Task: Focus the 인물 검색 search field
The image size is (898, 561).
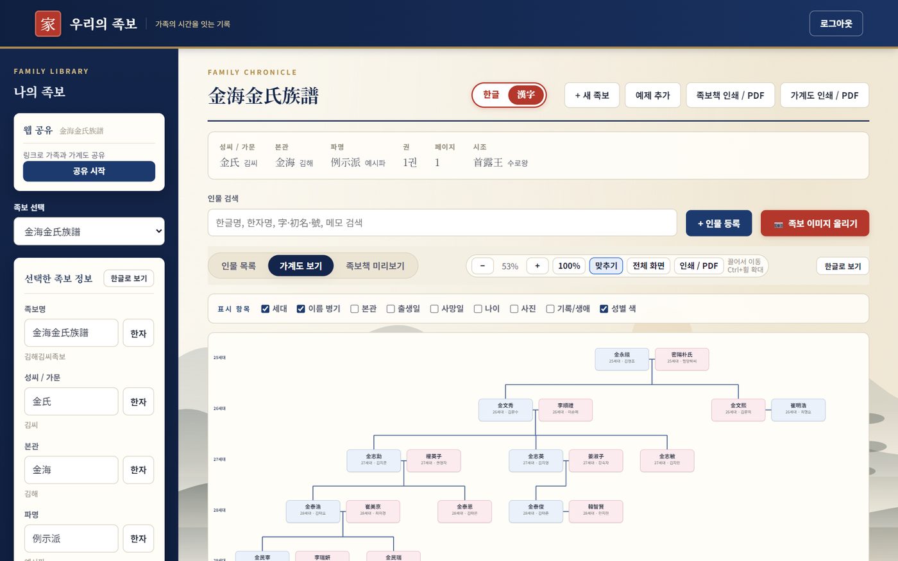Action: tap(442, 222)
